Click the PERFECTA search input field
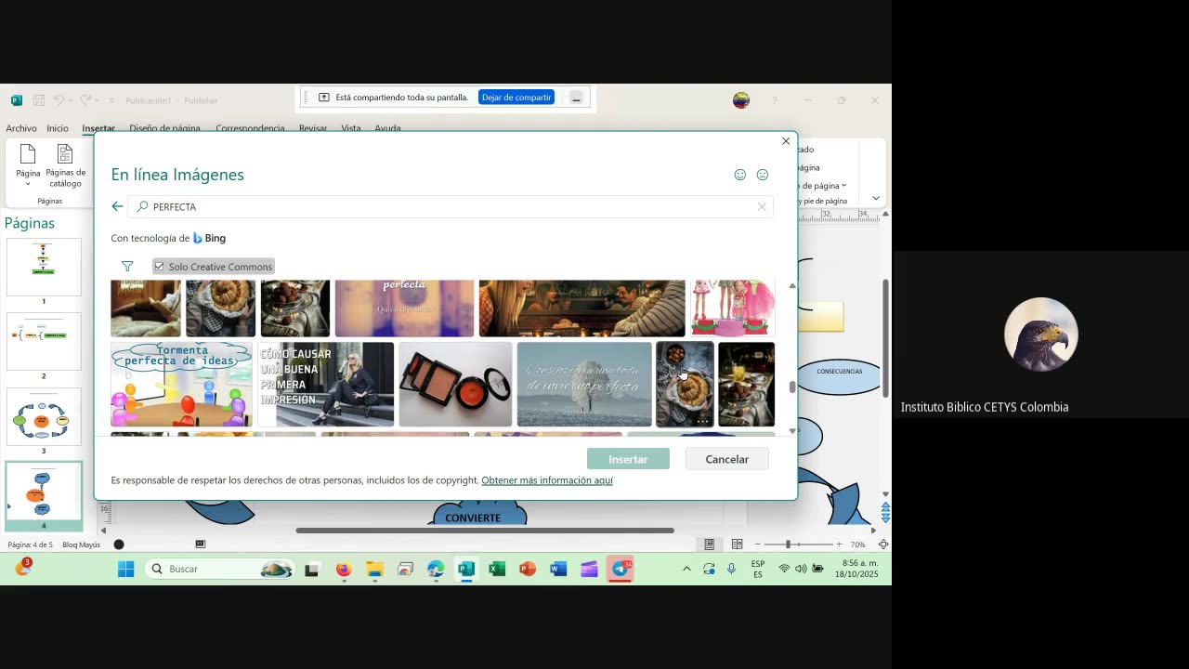Screen dimensions: 1189x669 (451, 206)
